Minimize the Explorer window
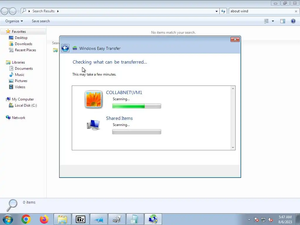This screenshot has width=300, height=225. [275, 3]
